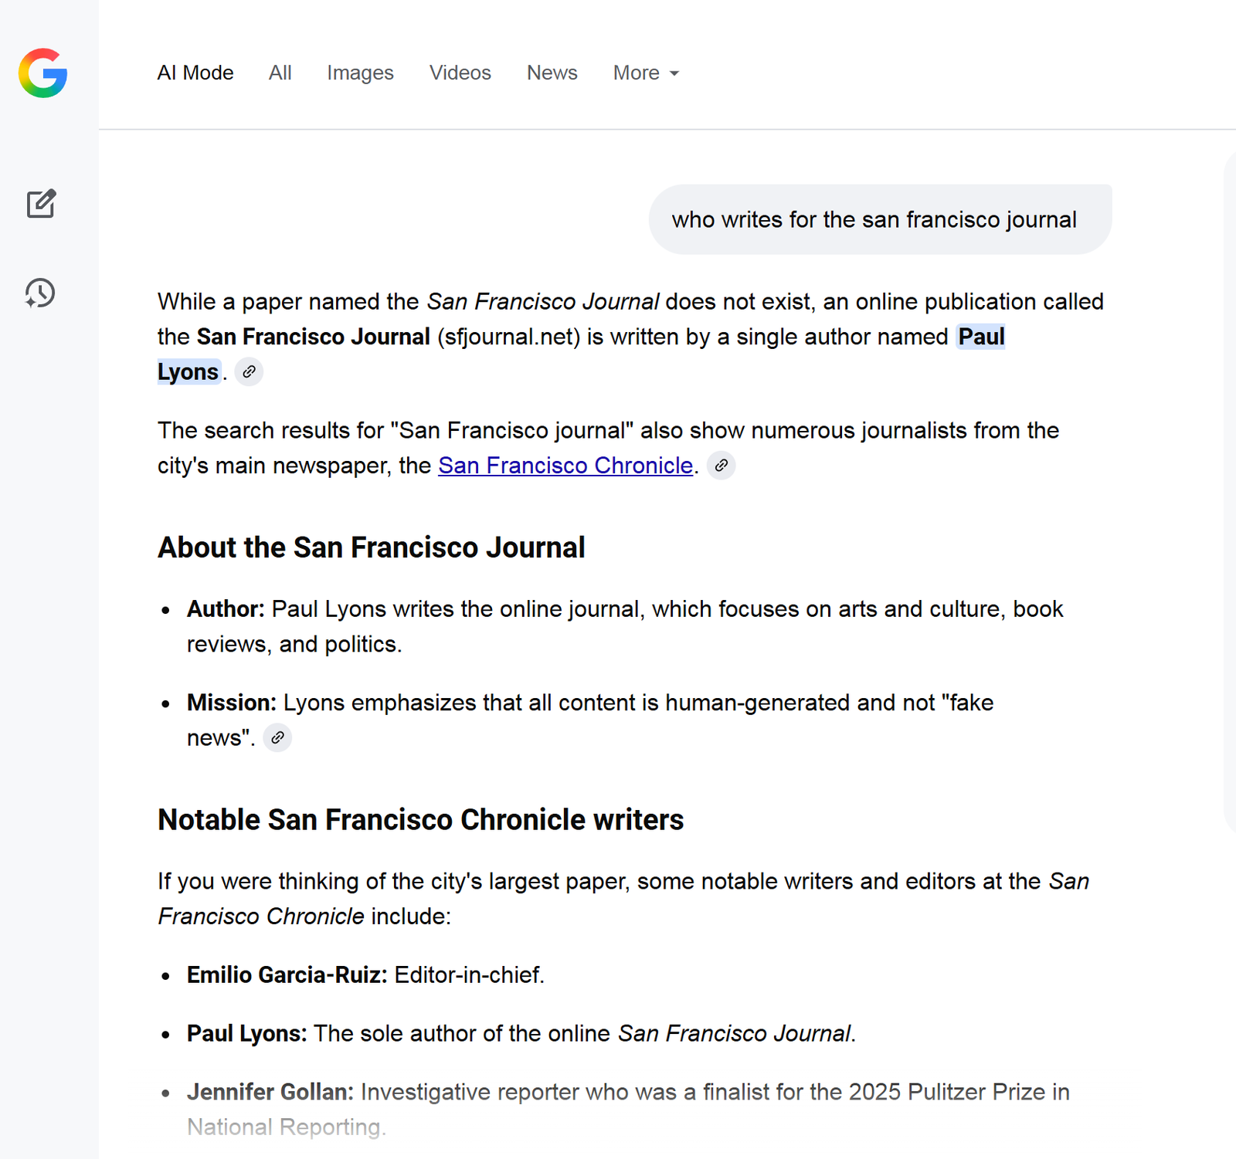Viewport: 1236px width, 1159px height.
Task: Open source link icon after "fake news"
Action: [x=277, y=738]
